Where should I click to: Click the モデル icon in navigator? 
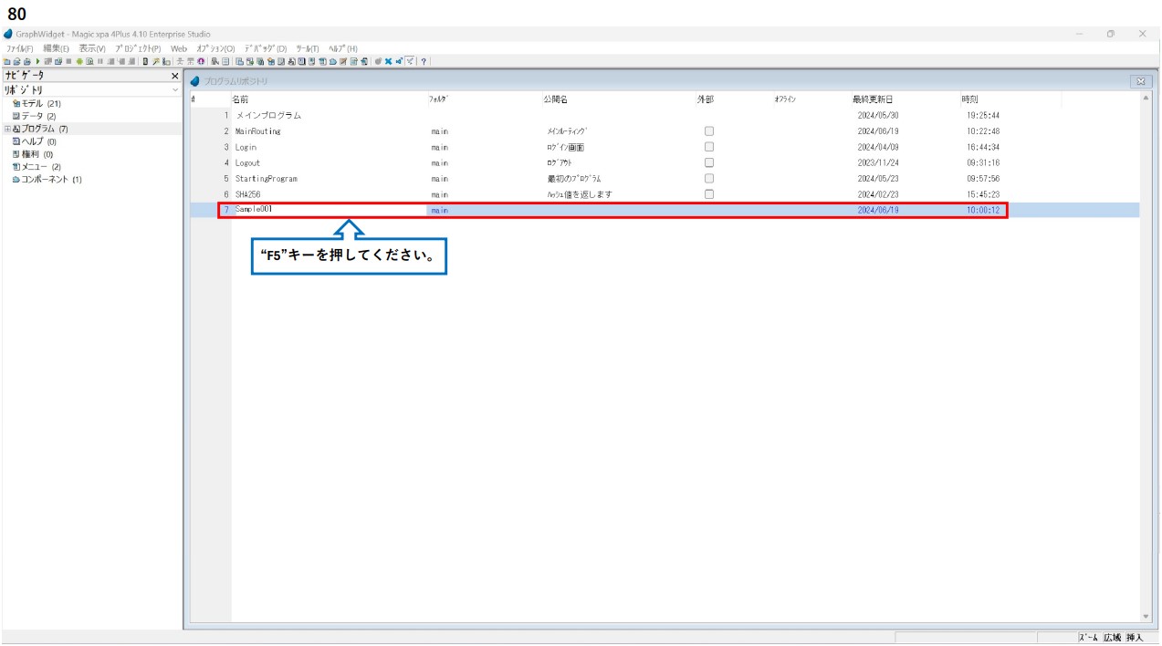[16, 104]
